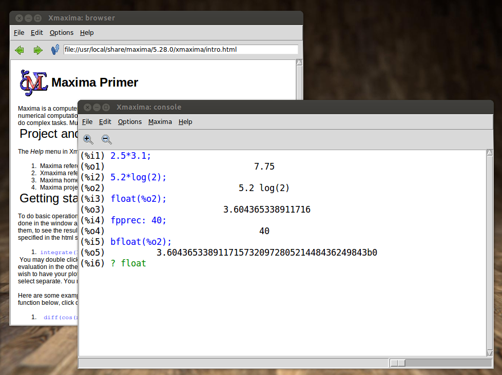Maximize the Xmaxima browser window
Image resolution: width=502 pixels, height=375 pixels.
pos(37,18)
